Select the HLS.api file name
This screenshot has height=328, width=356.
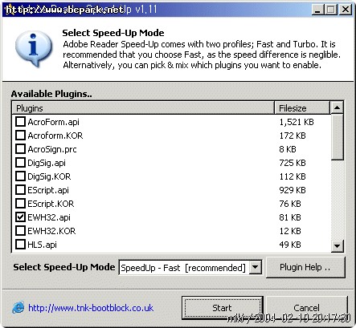pos(42,245)
